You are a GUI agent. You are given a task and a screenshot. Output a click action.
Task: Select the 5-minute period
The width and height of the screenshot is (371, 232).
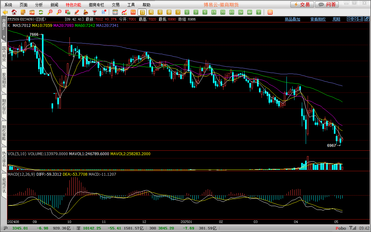[x=205, y=12]
